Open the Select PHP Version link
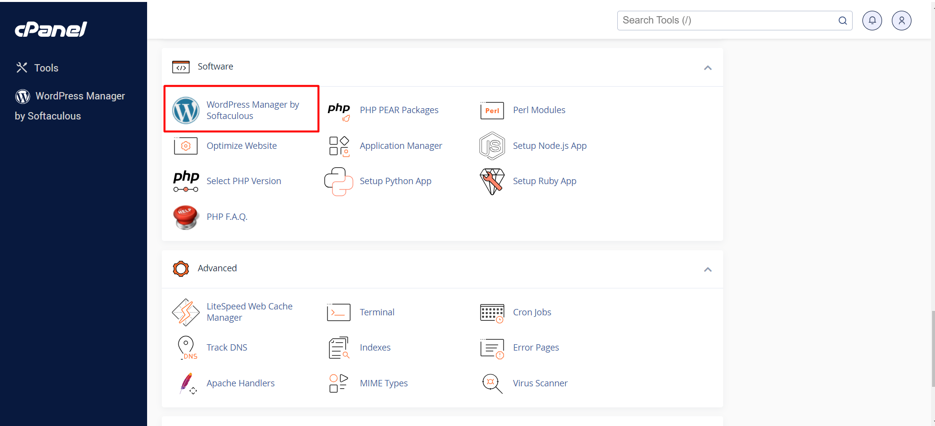The image size is (935, 426). [244, 181]
